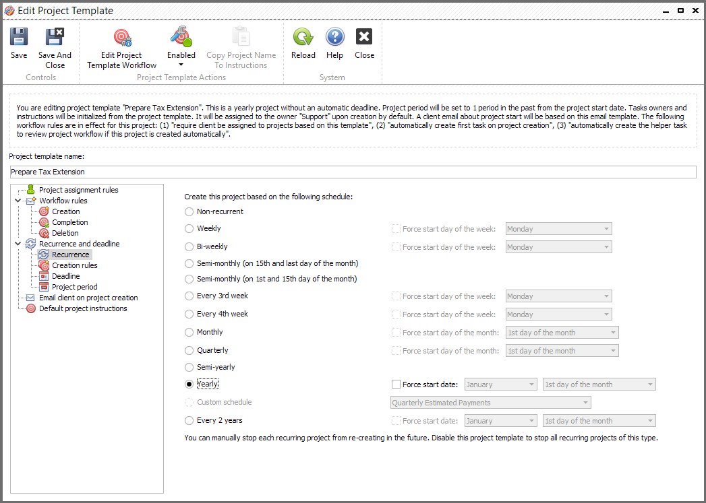Viewport: 706px width, 503px height.
Task: Click the Workflow rules envelope icon
Action: 30,201
